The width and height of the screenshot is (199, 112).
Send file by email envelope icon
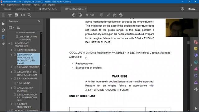click(23, 15)
